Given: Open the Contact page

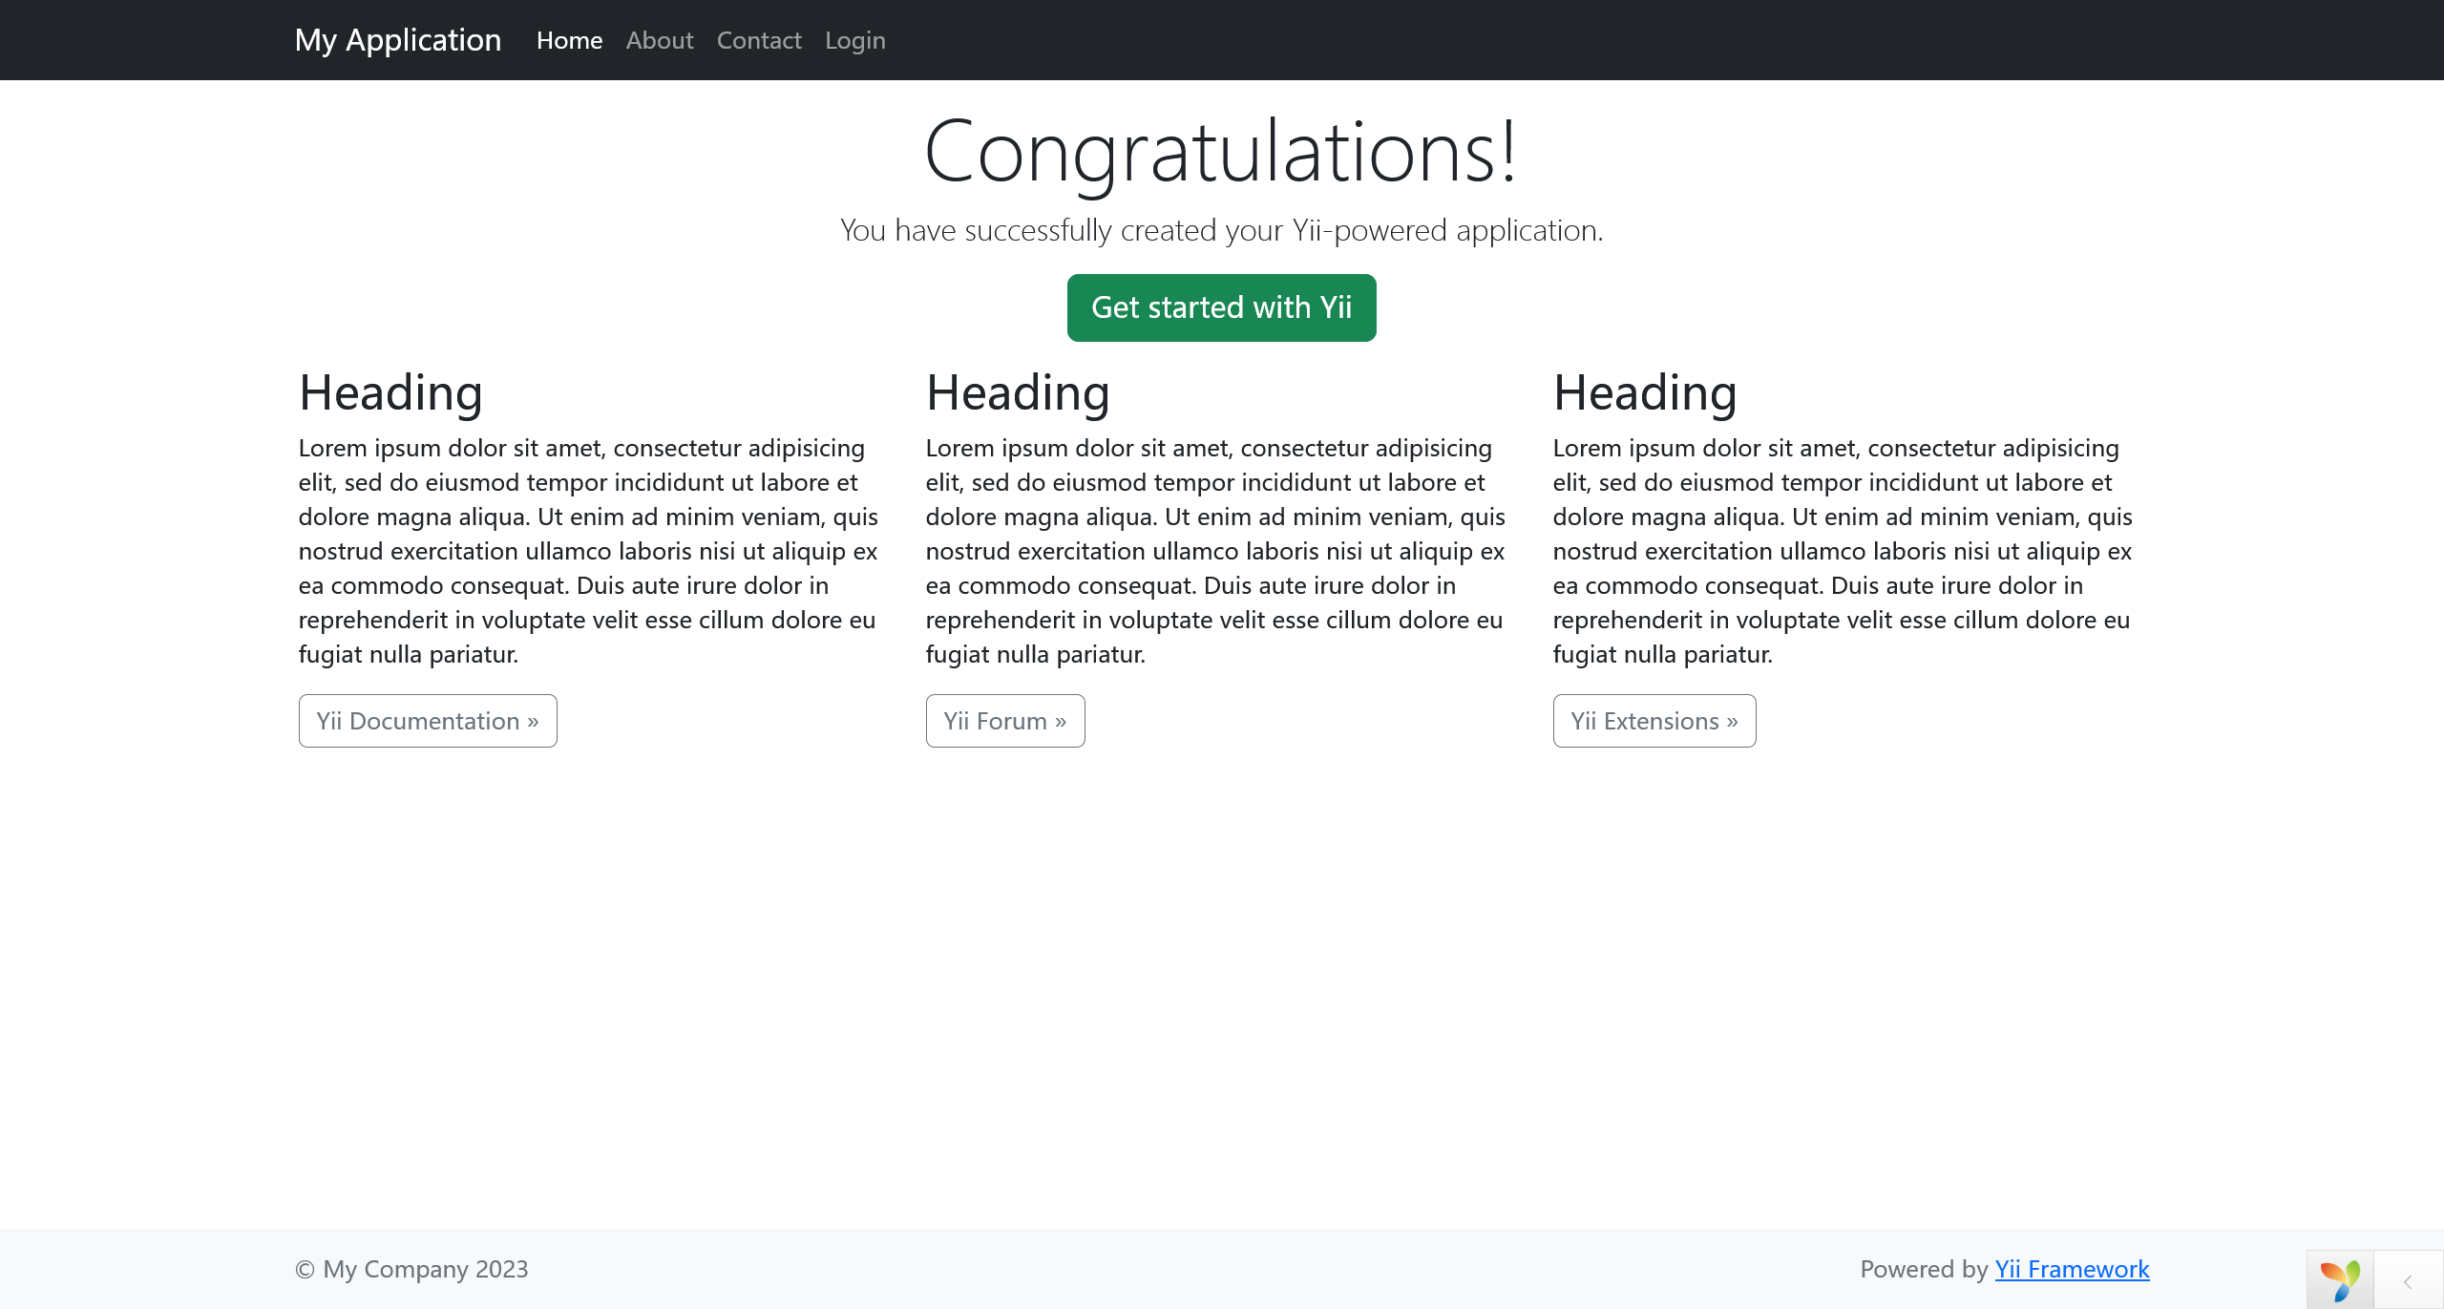Looking at the screenshot, I should click(x=759, y=40).
